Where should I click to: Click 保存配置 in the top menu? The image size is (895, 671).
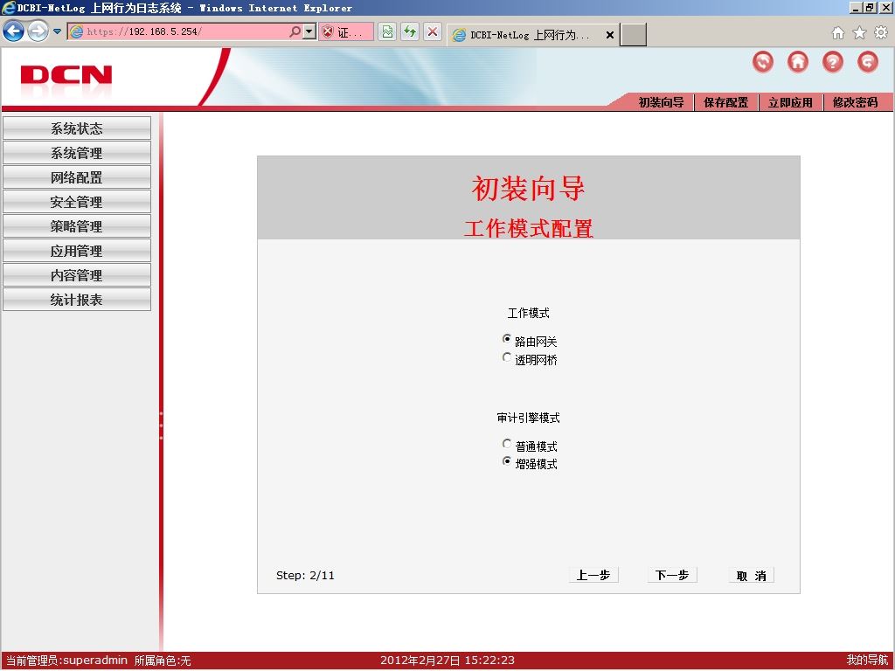(725, 102)
